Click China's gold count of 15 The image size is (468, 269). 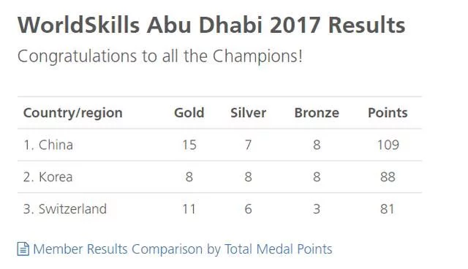tap(189, 145)
